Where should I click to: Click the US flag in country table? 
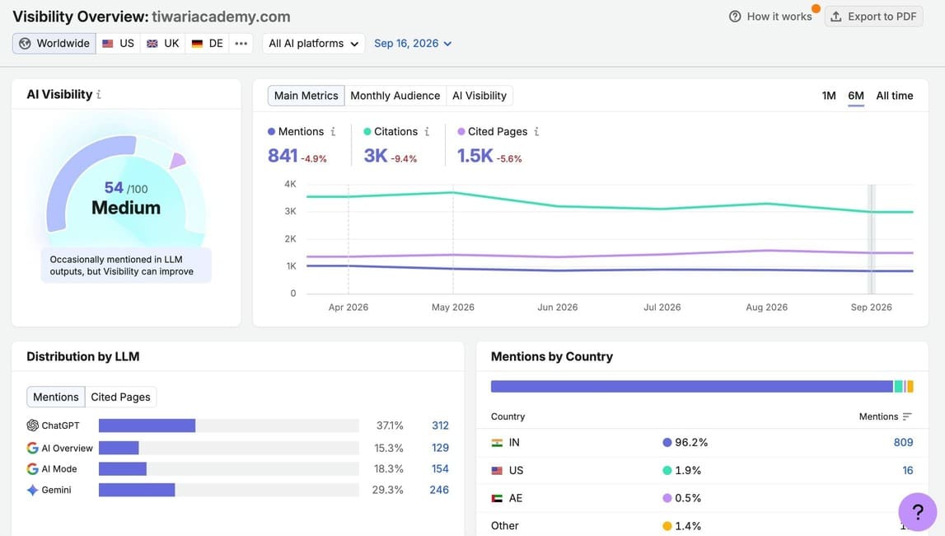(497, 470)
